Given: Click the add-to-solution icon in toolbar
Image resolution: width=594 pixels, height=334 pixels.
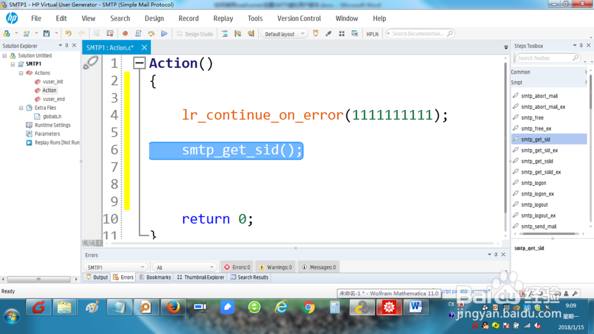Looking at the screenshot, I should coord(7,34).
